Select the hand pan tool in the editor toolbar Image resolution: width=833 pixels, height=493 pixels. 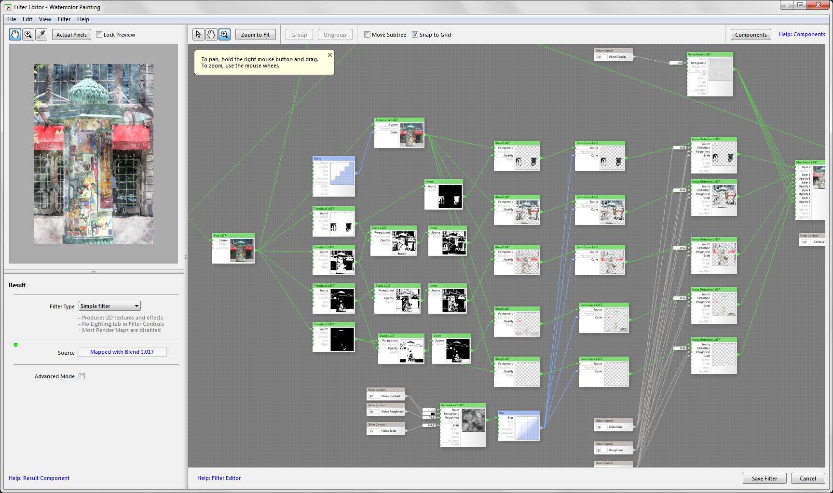point(211,34)
